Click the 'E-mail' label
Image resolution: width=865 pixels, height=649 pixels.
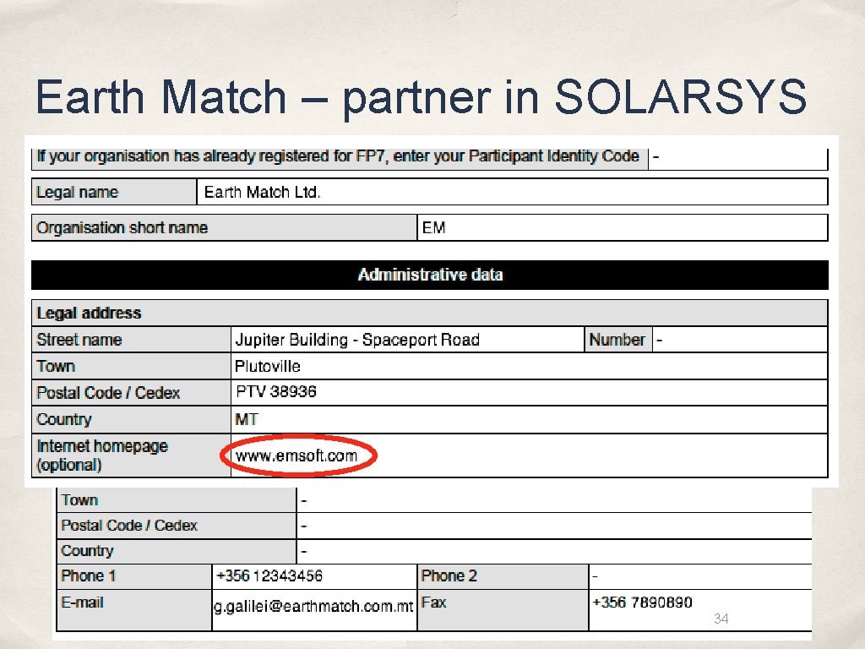[82, 602]
